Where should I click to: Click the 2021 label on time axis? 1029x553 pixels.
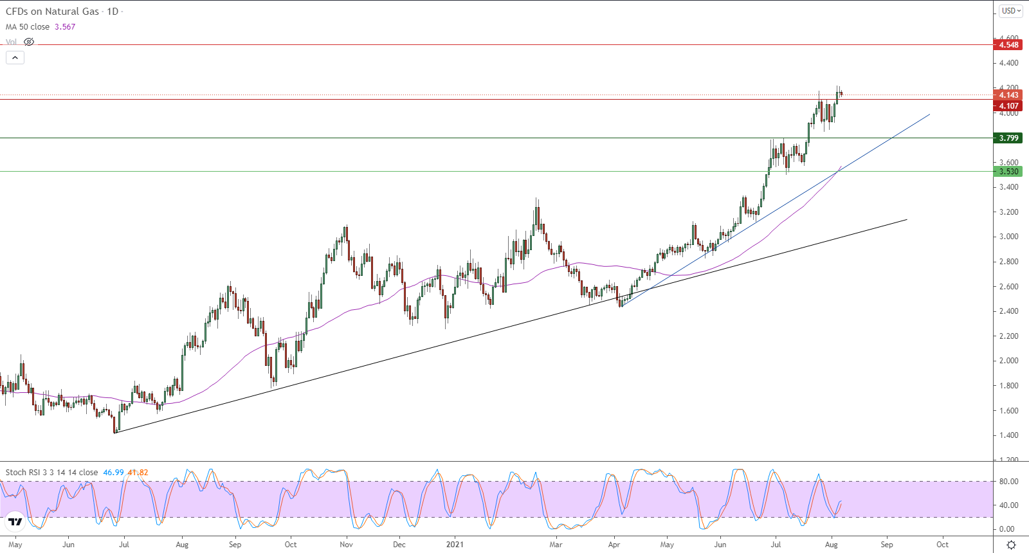pos(455,545)
